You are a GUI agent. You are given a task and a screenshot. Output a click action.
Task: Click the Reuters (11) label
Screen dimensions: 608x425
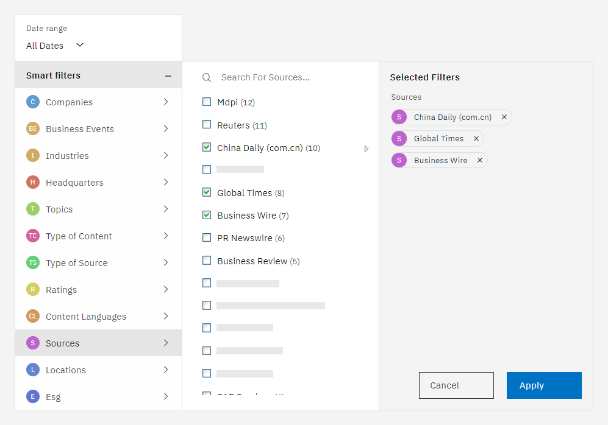242,125
